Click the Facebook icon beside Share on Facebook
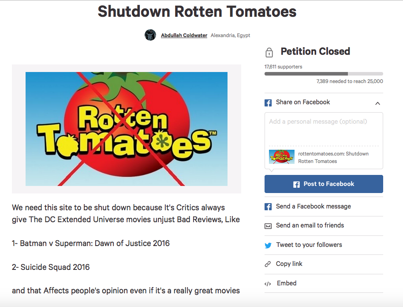 point(268,103)
